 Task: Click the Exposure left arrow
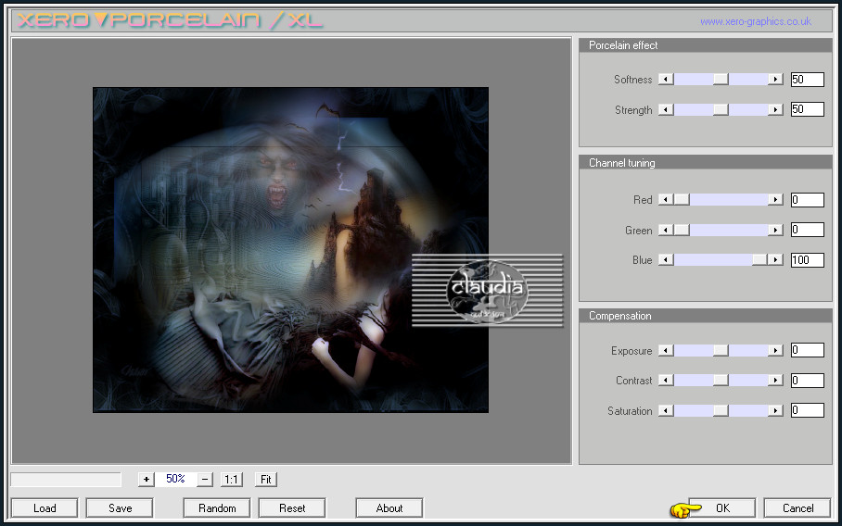[666, 351]
